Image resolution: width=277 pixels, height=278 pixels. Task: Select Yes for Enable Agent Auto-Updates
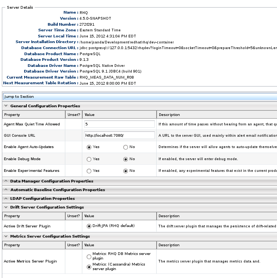coord(89,147)
